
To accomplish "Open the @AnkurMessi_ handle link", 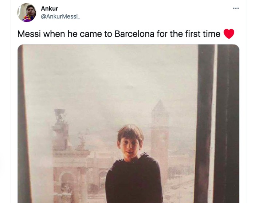I will click(x=60, y=16).
